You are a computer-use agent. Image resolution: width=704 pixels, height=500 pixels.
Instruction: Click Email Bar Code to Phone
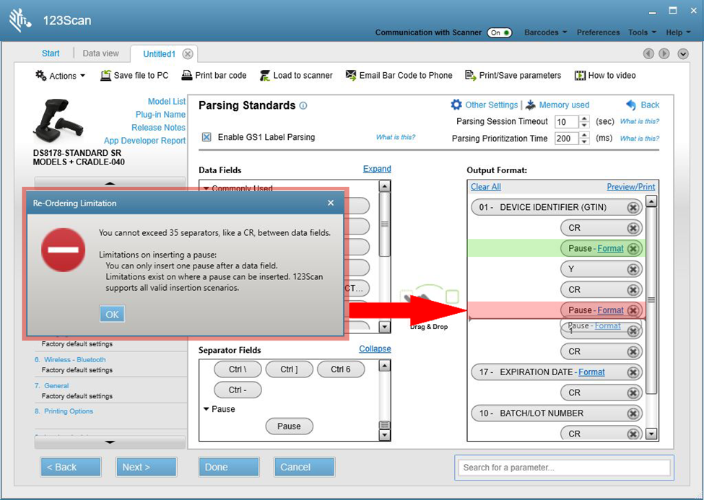click(x=399, y=75)
